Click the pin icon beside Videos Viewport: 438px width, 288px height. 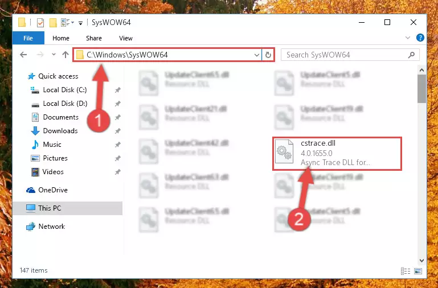click(117, 172)
